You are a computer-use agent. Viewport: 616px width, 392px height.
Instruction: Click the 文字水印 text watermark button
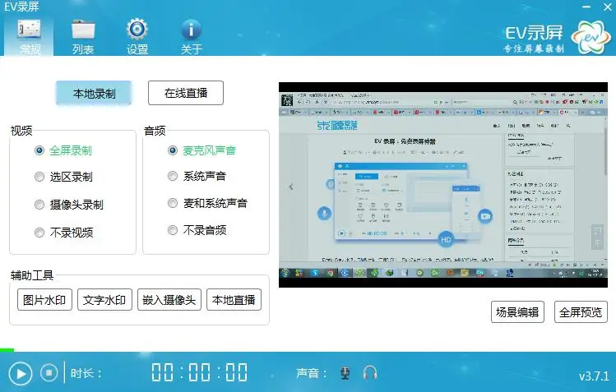pyautogui.click(x=104, y=300)
